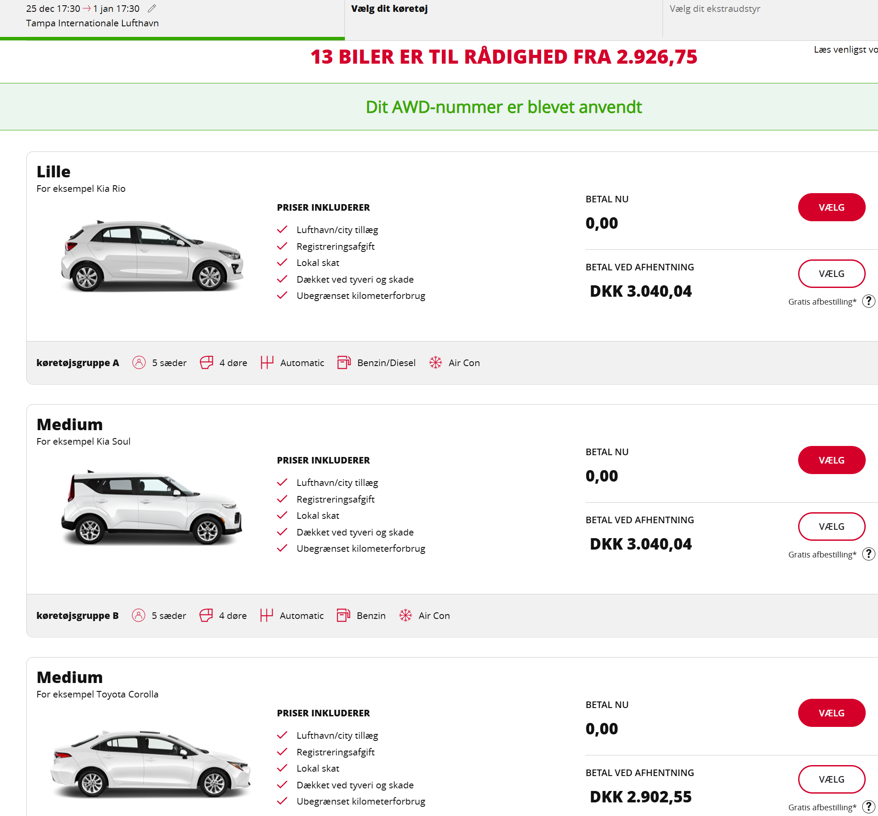
Task: Select the Kia Rio with Betal nu
Action: coord(831,207)
